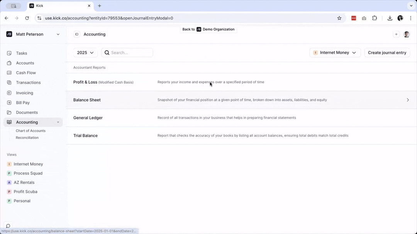Click the search magnifier icon

[107, 53]
